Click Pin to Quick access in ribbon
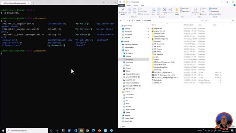Screen dimensions: 236x133 (x=123, y=11)
